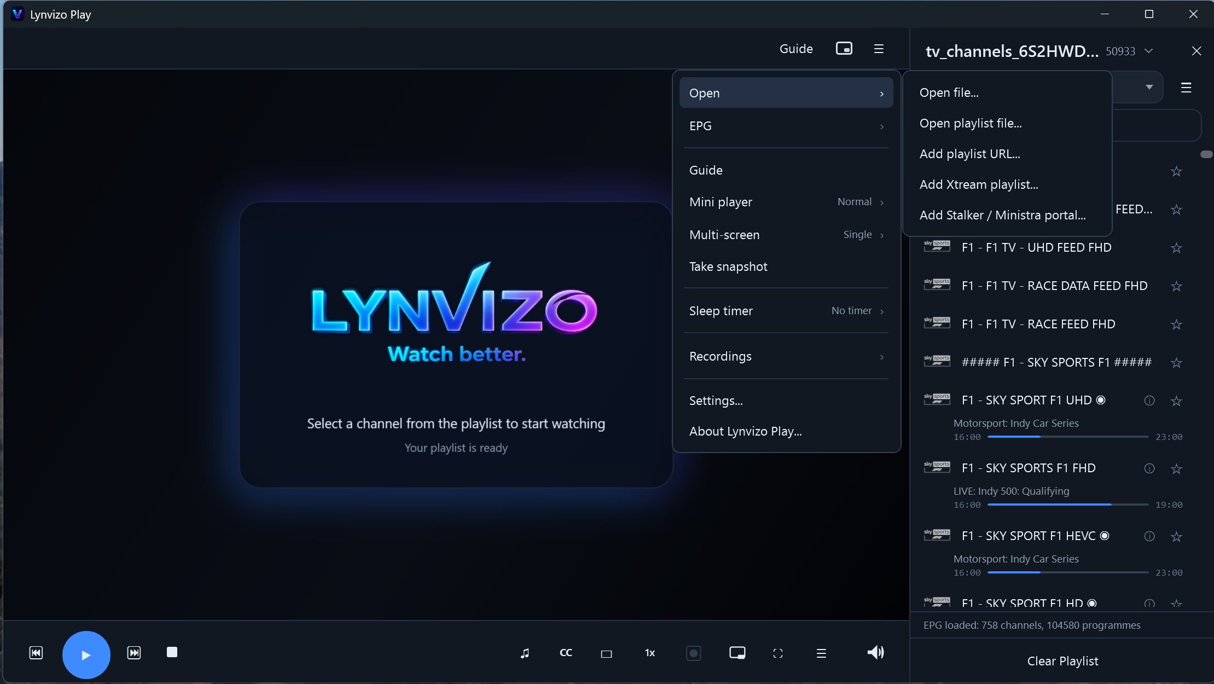Choose Open file... in submenu
This screenshot has width=1214, height=684.
click(x=1007, y=92)
